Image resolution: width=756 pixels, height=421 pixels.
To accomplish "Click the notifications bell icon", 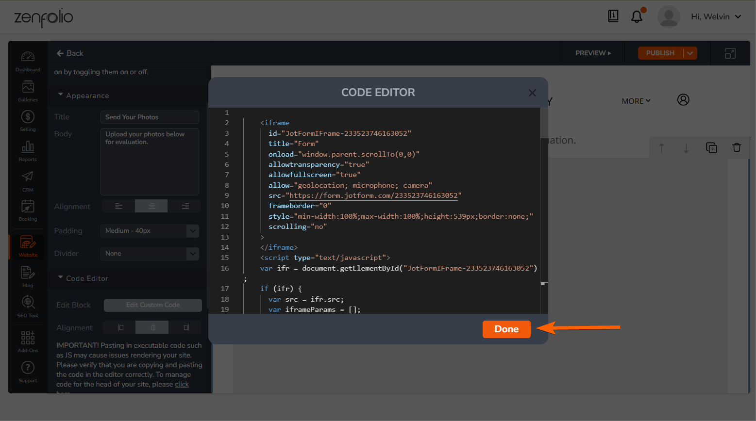I will click(x=637, y=16).
